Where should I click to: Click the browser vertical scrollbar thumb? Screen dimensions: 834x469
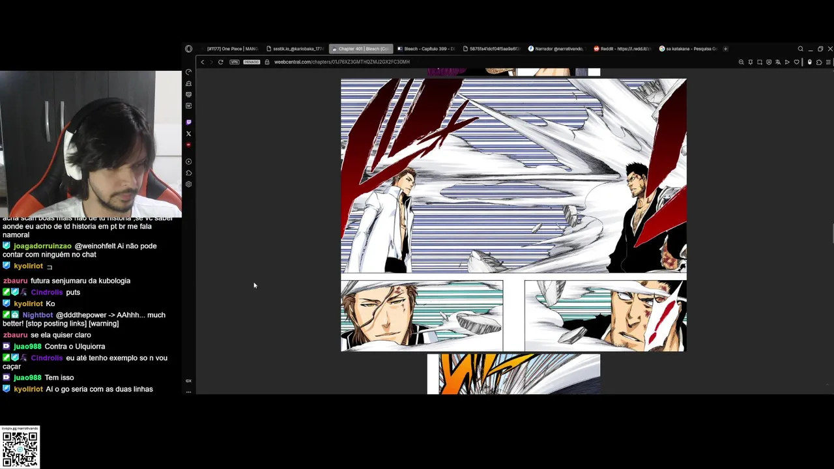[x=832, y=233]
